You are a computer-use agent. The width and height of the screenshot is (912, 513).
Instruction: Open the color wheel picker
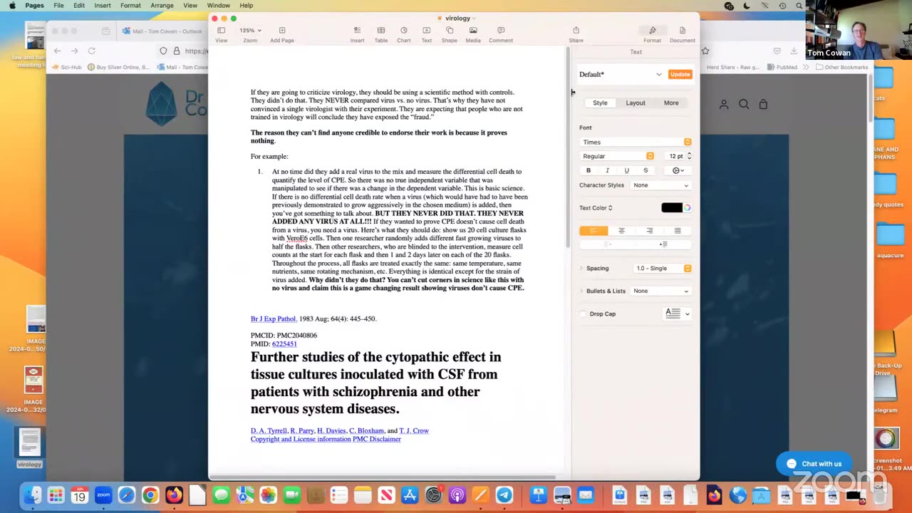tap(688, 208)
